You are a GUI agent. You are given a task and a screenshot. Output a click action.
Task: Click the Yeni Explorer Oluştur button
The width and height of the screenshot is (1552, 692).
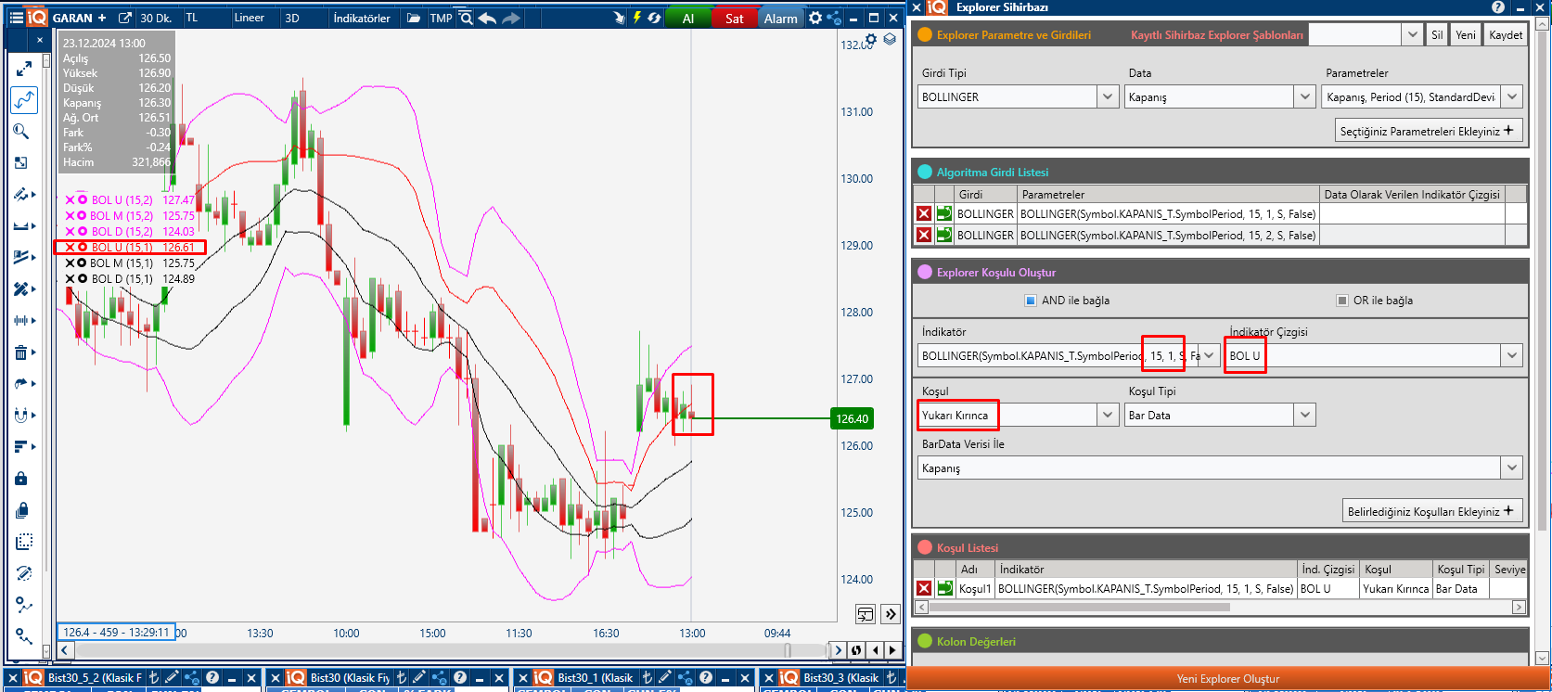(1227, 679)
